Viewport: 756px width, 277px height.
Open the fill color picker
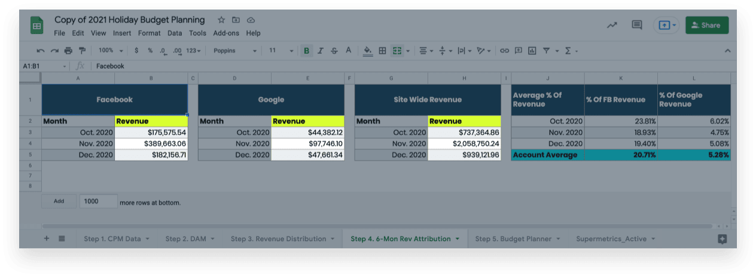point(368,51)
